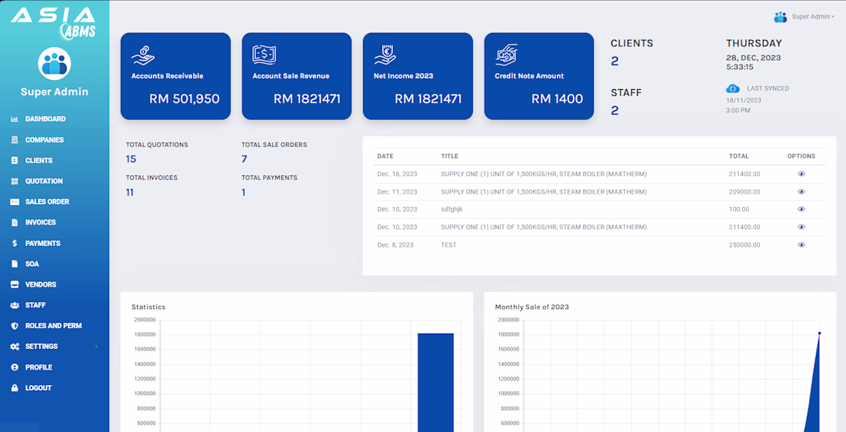Screen dimensions: 846x432
Task: Click the Asia ABMS logo
Action: (x=53, y=22)
